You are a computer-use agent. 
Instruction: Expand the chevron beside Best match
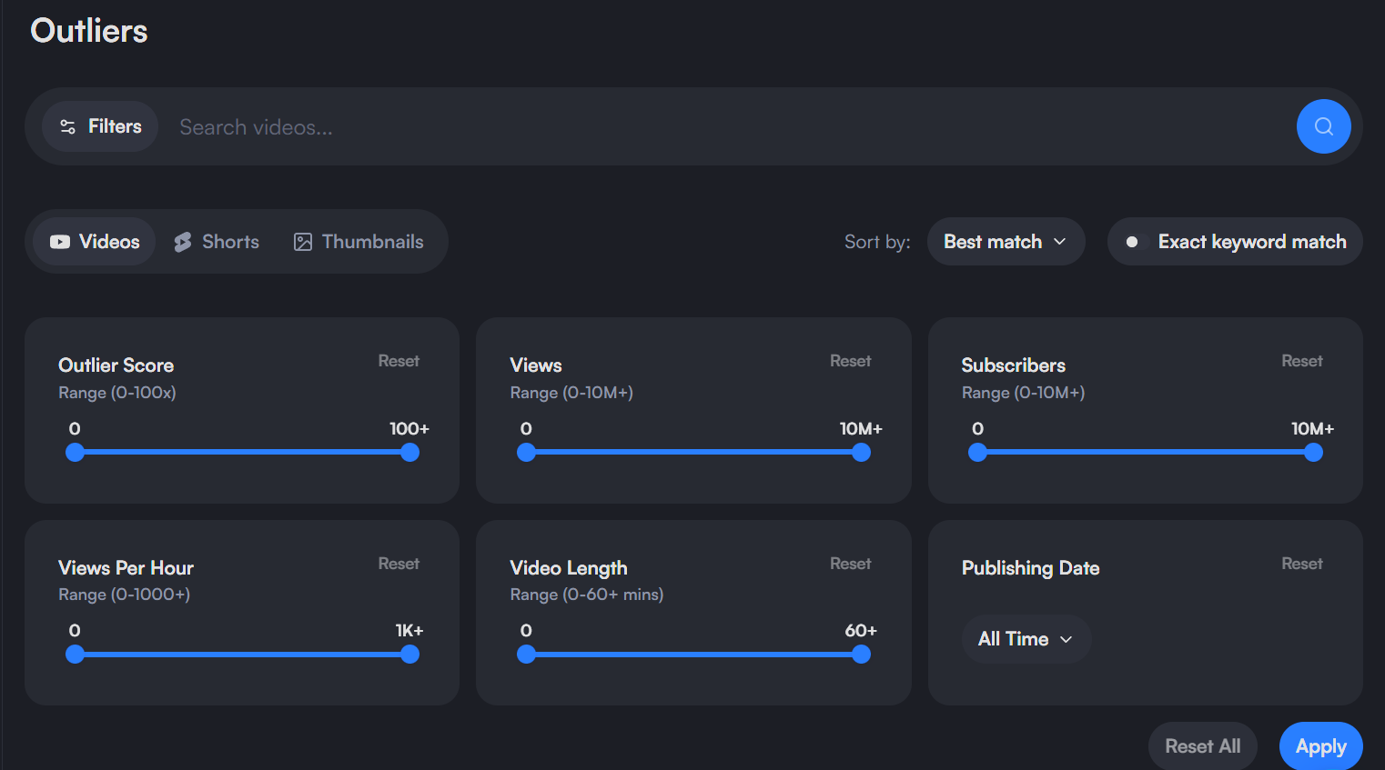(1059, 242)
